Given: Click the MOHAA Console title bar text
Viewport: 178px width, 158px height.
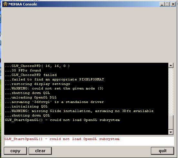Looking at the screenshot, I should (23, 4).
